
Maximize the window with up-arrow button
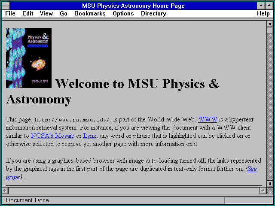[269, 6]
